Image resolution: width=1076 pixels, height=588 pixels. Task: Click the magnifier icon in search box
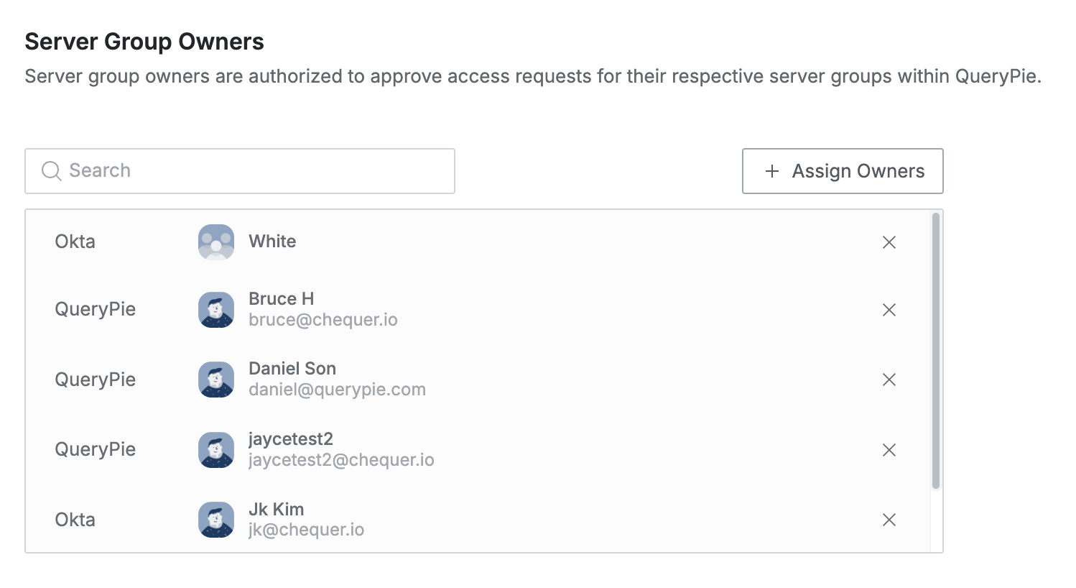click(51, 171)
